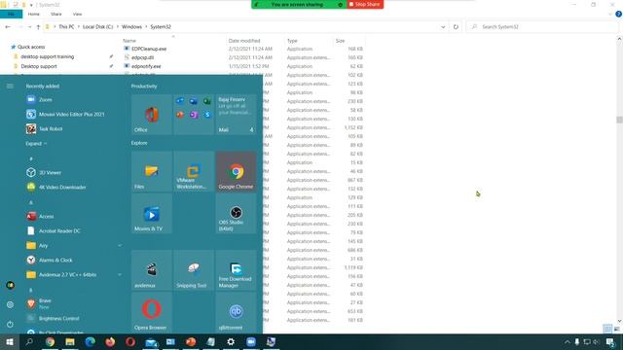Go up one folder level arrow
The height and width of the screenshot is (350, 623).
point(38,27)
